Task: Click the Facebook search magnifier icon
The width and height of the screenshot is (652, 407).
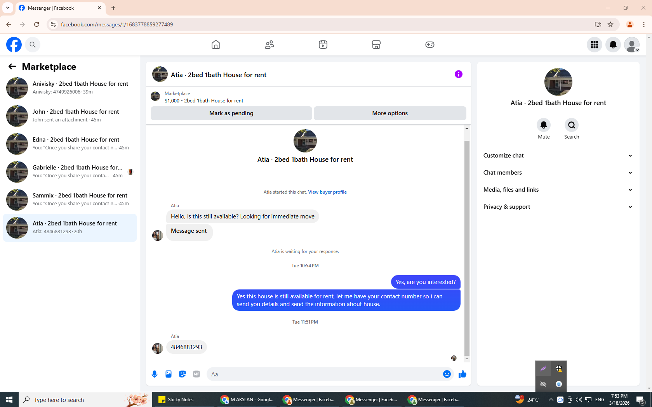Action: pos(33,45)
